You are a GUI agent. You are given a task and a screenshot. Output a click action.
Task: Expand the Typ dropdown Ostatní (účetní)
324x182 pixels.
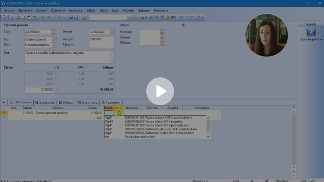tap(54, 39)
